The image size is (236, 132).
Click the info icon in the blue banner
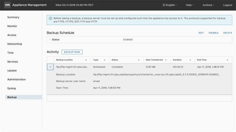(50, 18)
